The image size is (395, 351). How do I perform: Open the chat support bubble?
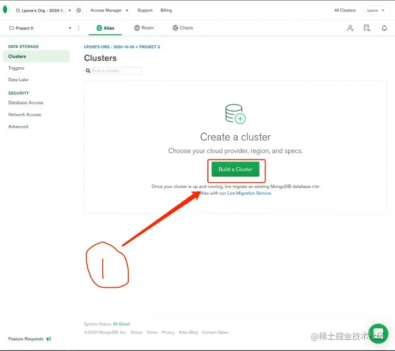point(378,334)
